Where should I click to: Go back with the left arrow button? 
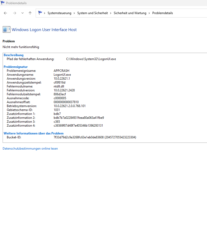point(5,13)
